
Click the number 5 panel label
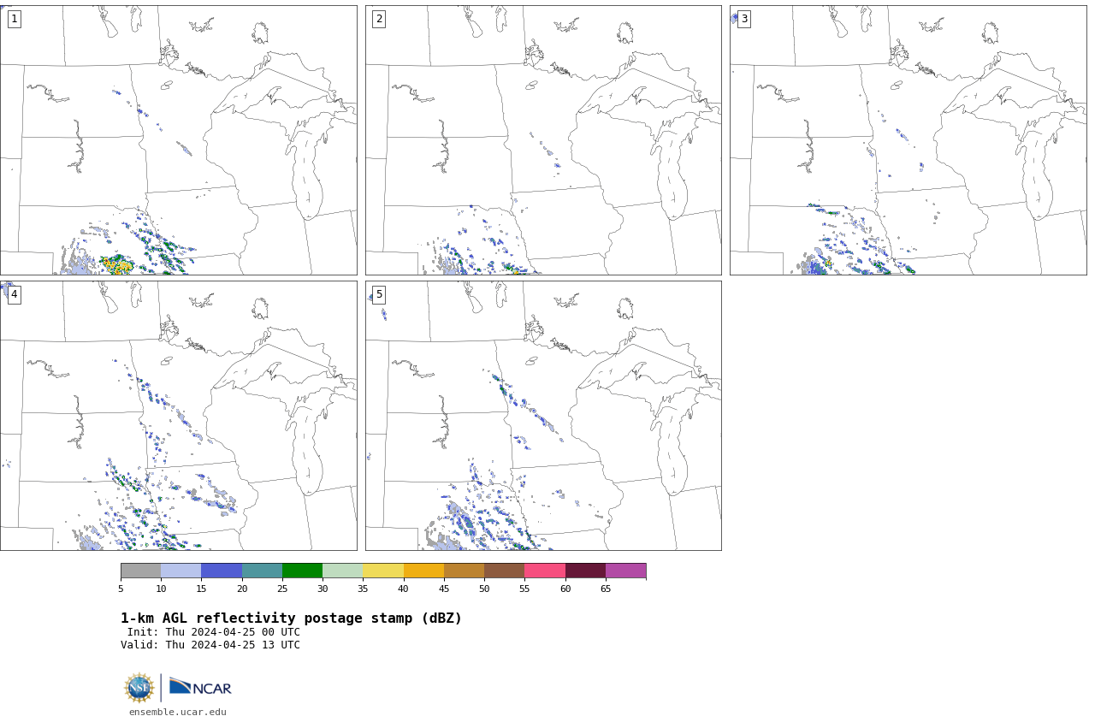379,294
